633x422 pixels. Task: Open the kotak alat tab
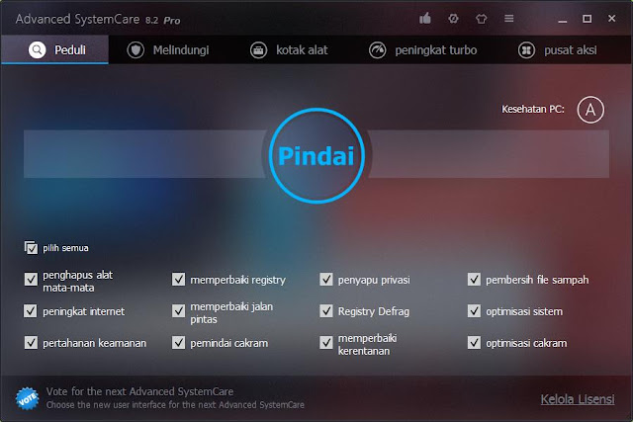pos(289,50)
